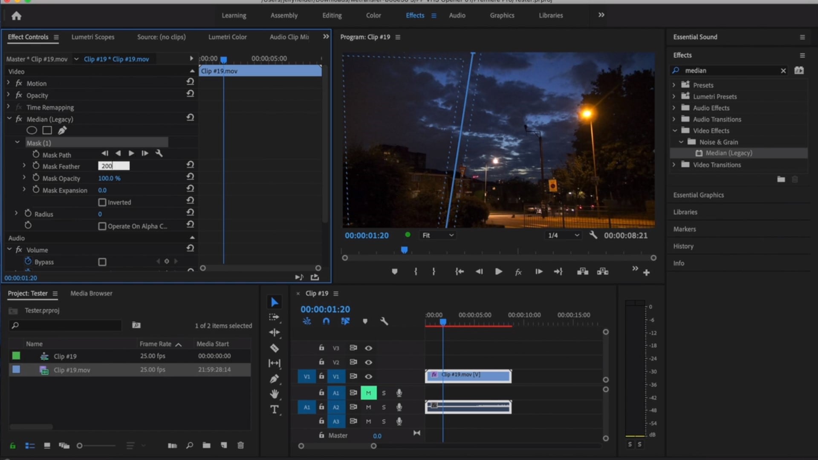818x460 pixels.
Task: Unmute the A1 audio track
Action: click(x=368, y=393)
